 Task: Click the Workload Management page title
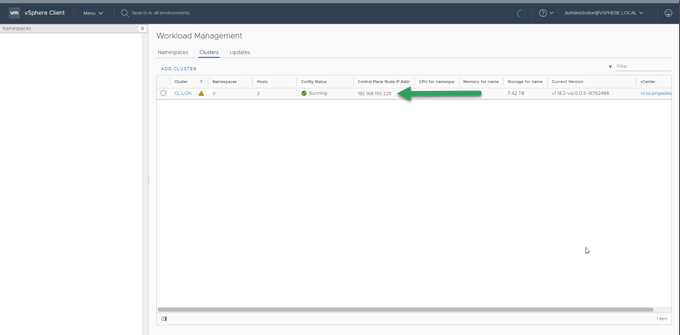pyautogui.click(x=199, y=36)
